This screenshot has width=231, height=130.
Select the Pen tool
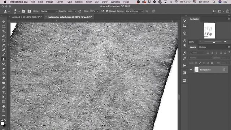pos(4,87)
